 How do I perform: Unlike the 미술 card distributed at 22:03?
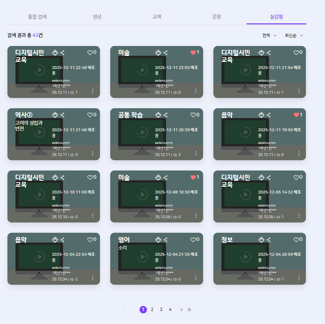pyautogui.click(x=193, y=52)
